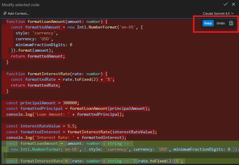Image resolution: width=239 pixels, height=165 pixels.
Task: Click "console.log('Interest Rate: '" line
Action: click(x=66, y=138)
